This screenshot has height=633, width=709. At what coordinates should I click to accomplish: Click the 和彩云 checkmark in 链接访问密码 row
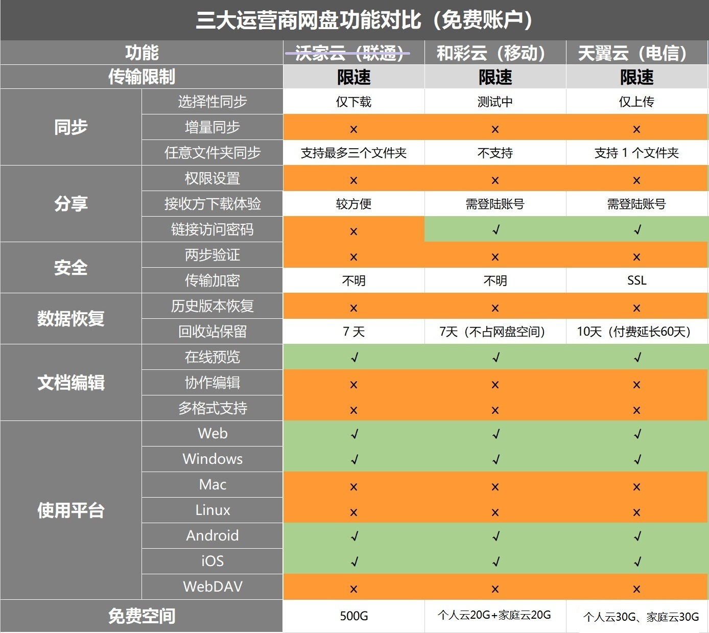[x=495, y=230]
